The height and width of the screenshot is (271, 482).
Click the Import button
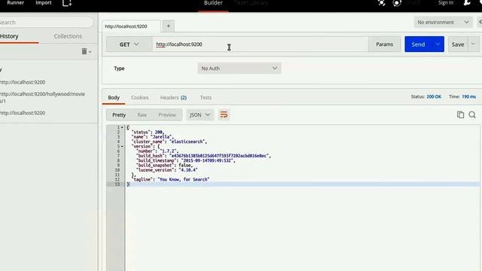click(x=44, y=3)
